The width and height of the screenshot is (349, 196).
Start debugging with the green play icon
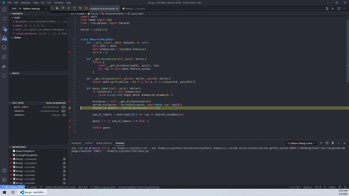20,9
